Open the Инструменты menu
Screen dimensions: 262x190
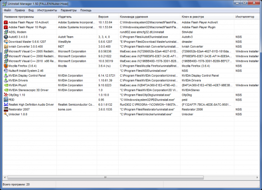47,10
